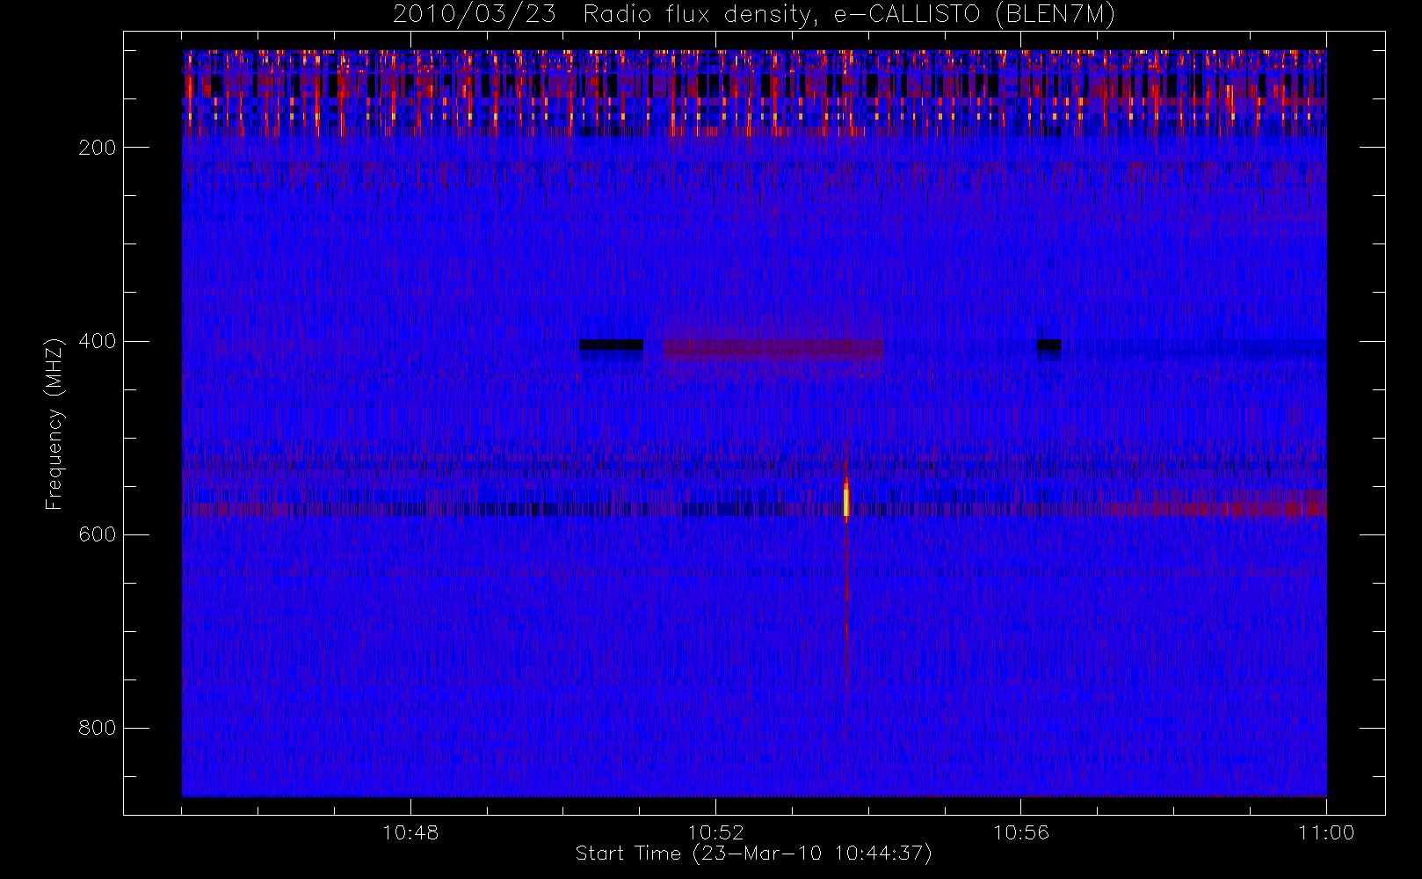Screen dimensions: 1422x879
Task: Click the 10:48 time tick label
Action: tap(410, 832)
